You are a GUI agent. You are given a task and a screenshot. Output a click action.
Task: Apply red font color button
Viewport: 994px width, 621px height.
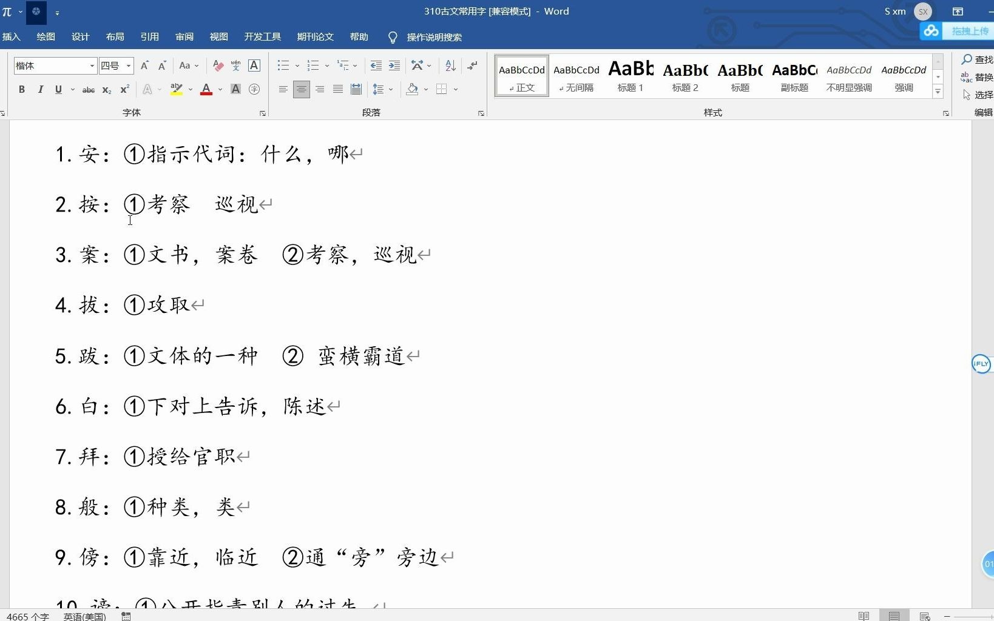coord(206,90)
